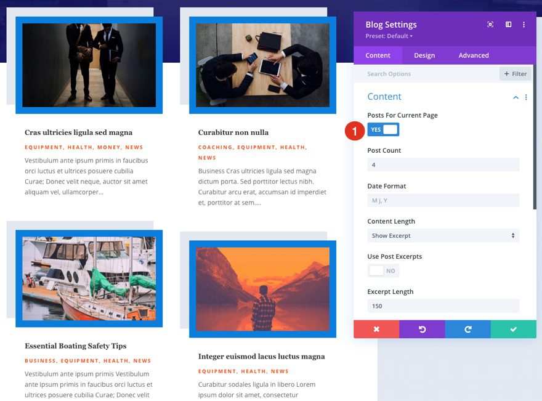Open the expanded view icon in Blog Settings header
Screen dimensions: 542x401
pyautogui.click(x=490, y=24)
